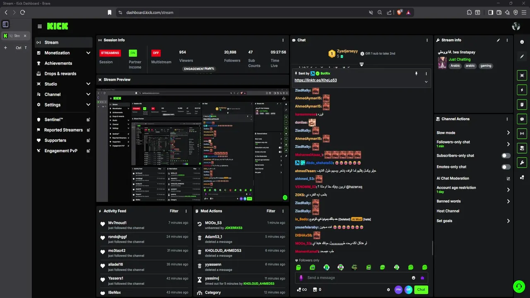Expand the Studio sidebar section
This screenshot has height=298, width=530.
point(88,84)
